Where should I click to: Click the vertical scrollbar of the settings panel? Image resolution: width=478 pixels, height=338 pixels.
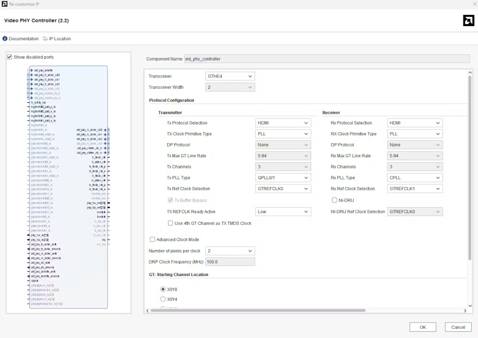(470, 168)
